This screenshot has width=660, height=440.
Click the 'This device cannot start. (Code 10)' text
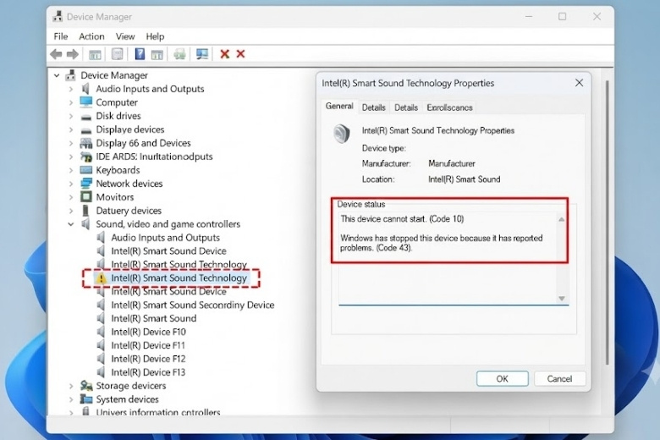pos(402,219)
